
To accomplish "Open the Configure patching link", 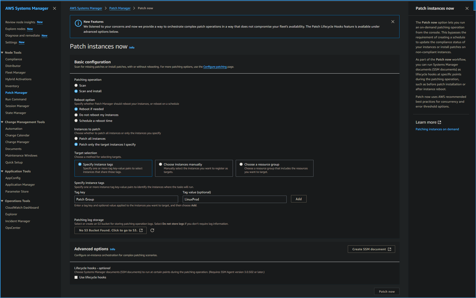I will coord(215,67).
